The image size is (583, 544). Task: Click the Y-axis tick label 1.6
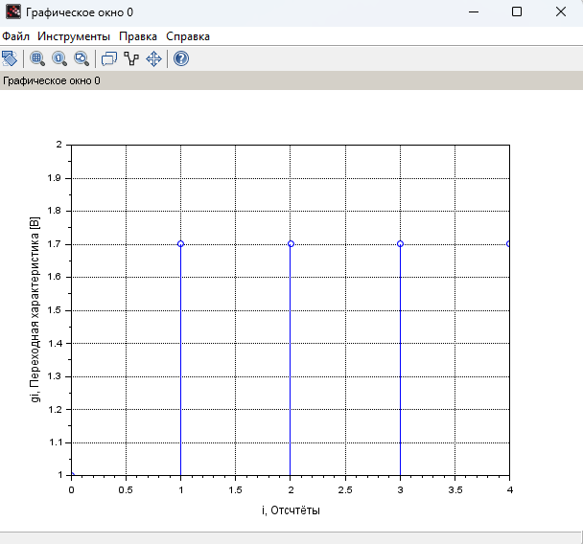pyautogui.click(x=55, y=277)
